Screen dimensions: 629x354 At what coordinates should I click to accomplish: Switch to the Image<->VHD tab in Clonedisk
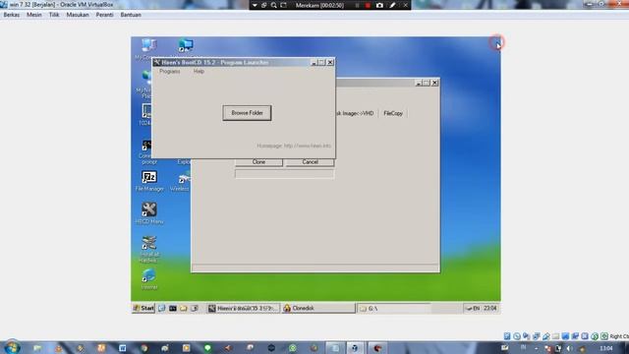[355, 114]
